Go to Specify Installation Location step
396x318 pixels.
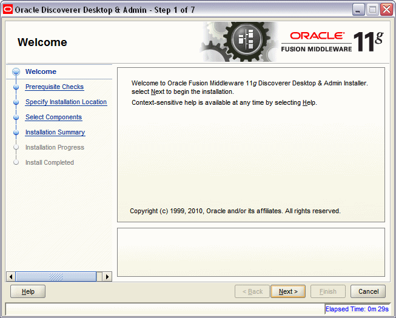tap(66, 102)
